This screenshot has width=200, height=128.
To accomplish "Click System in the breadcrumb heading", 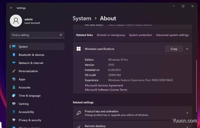I will [x=82, y=18].
